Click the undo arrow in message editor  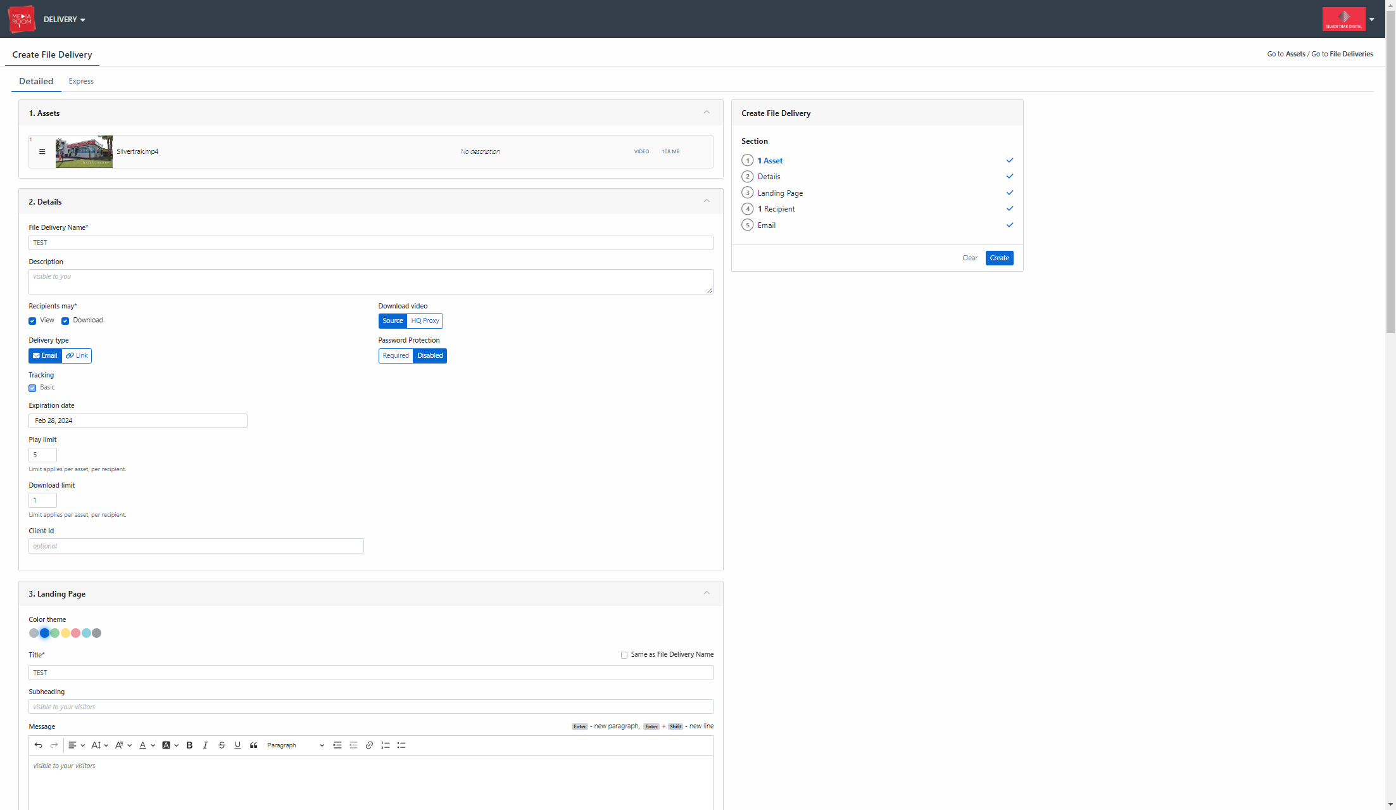(x=38, y=745)
